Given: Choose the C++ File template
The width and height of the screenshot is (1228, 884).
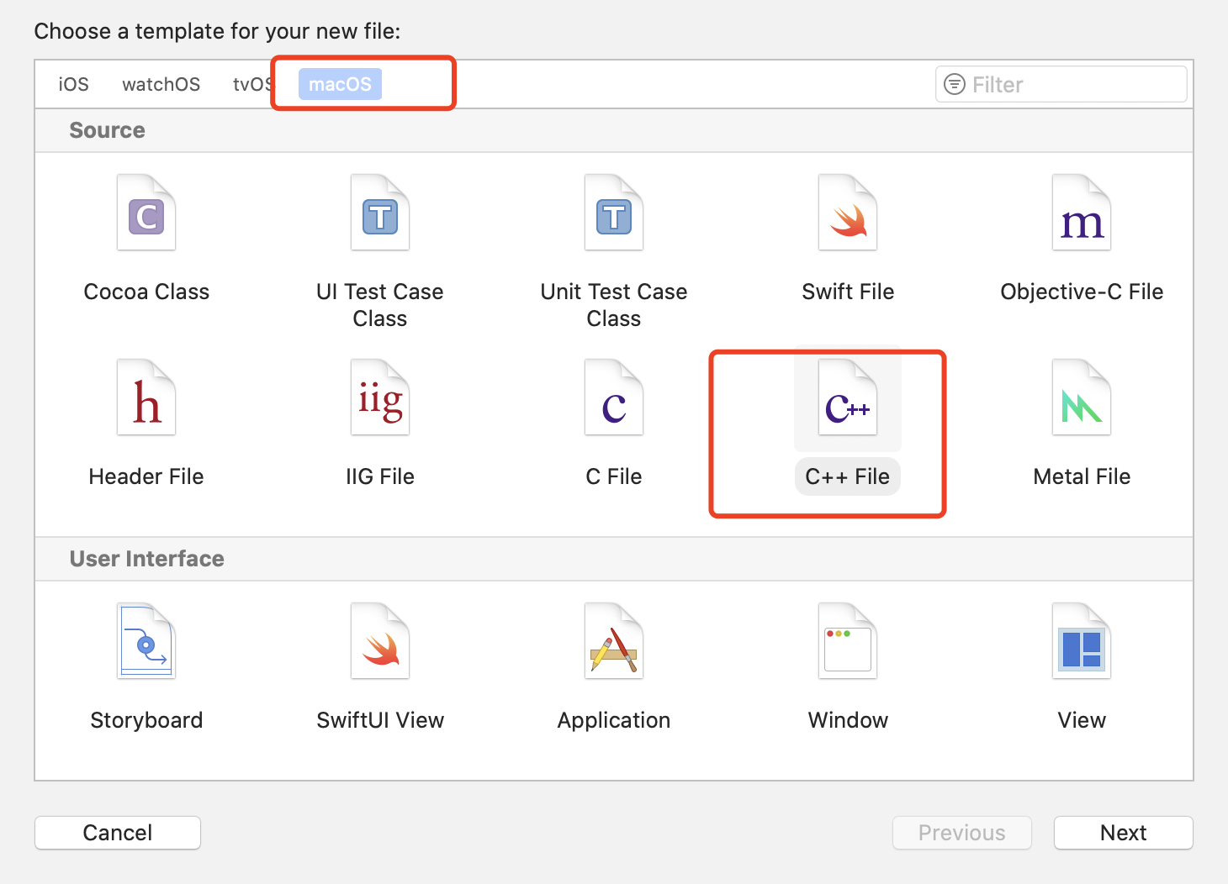Looking at the screenshot, I should (x=848, y=398).
